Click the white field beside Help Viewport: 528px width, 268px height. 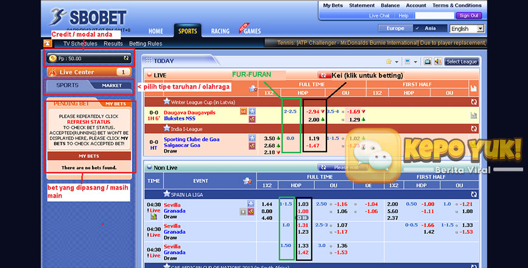tap(434, 15)
